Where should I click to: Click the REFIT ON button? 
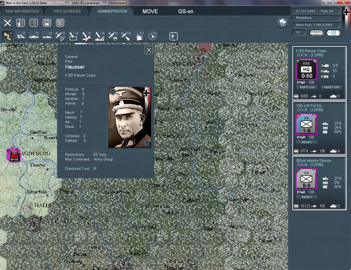point(307,87)
